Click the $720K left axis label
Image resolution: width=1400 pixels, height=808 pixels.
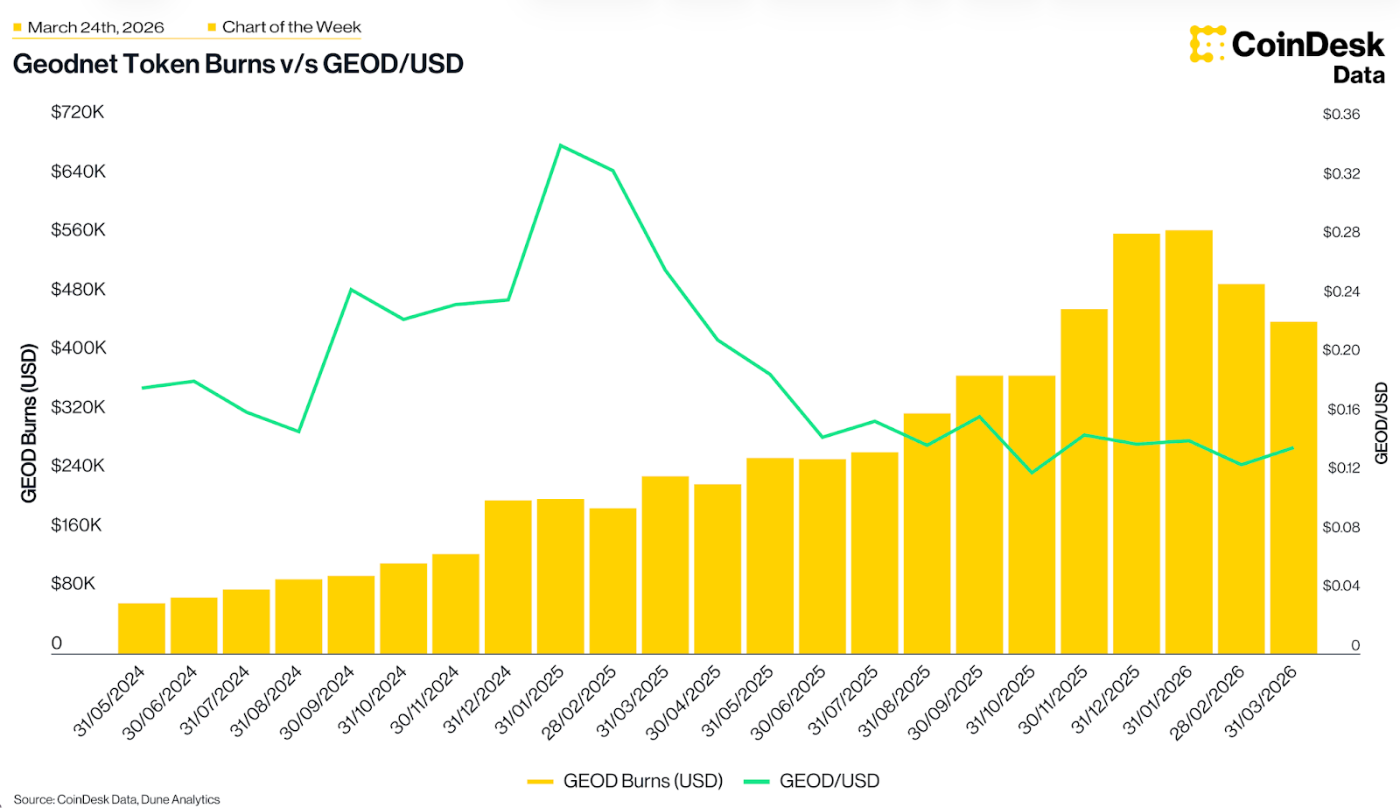point(77,112)
